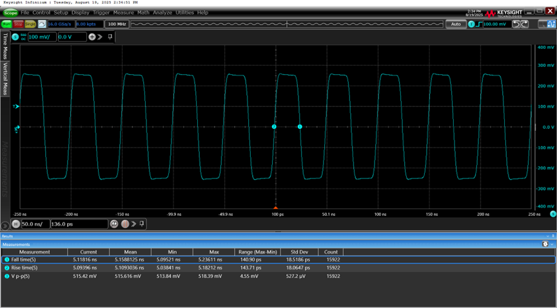Select the Rise time(5) measurement row
Image resolution: width=557 pixels, height=308 pixels.
click(278, 268)
